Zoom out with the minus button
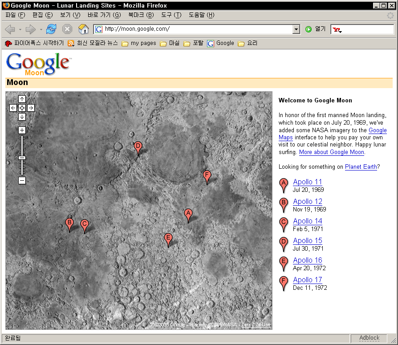This screenshot has height=345, width=398. click(22, 180)
